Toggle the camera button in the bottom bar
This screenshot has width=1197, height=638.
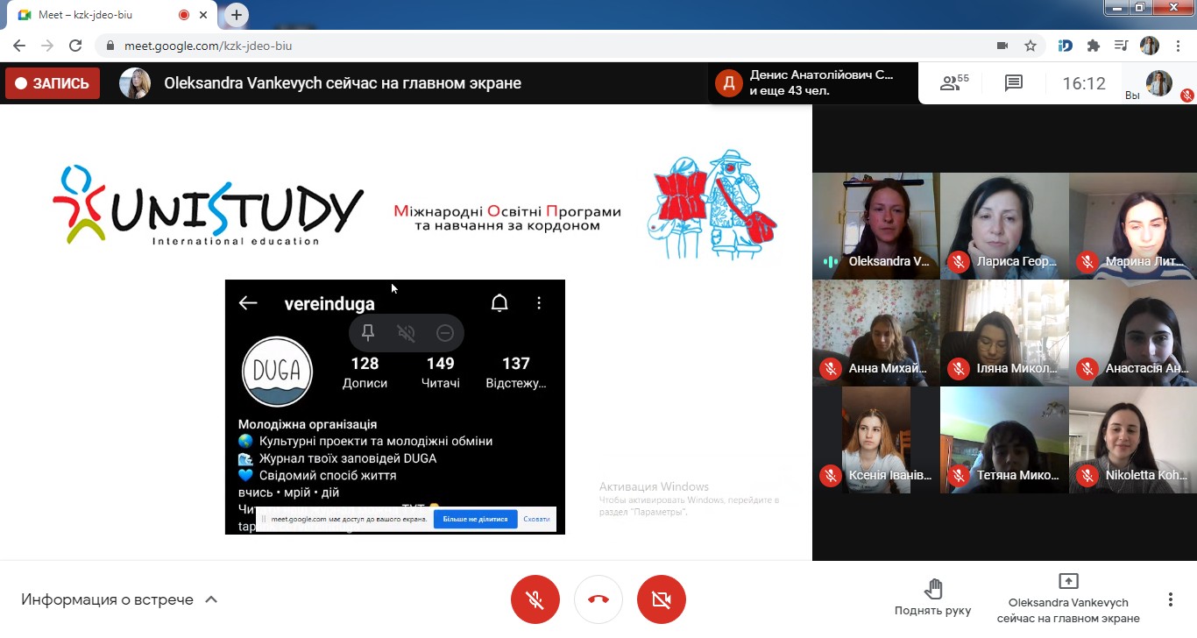point(662,599)
